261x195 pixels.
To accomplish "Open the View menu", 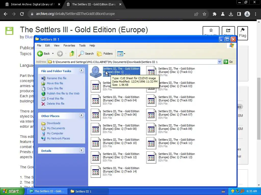I will click(x=57, y=45).
